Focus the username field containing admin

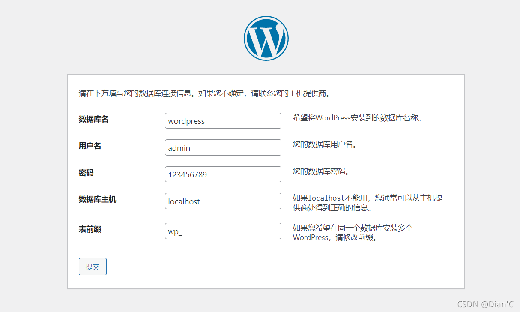[223, 147]
